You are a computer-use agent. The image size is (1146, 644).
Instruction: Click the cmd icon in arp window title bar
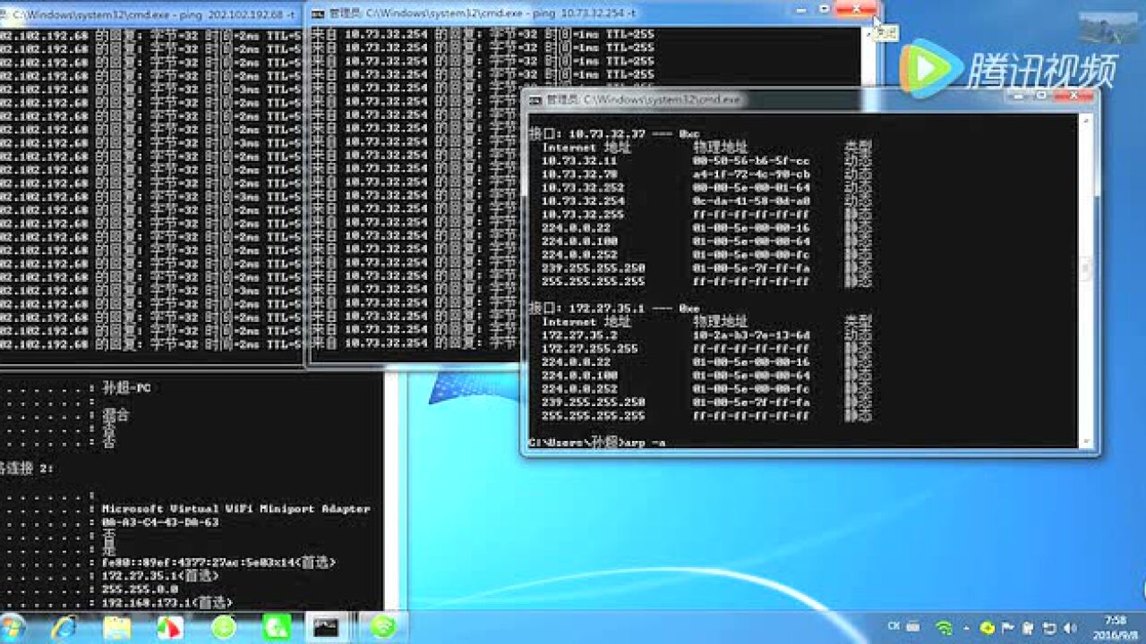pyautogui.click(x=535, y=99)
